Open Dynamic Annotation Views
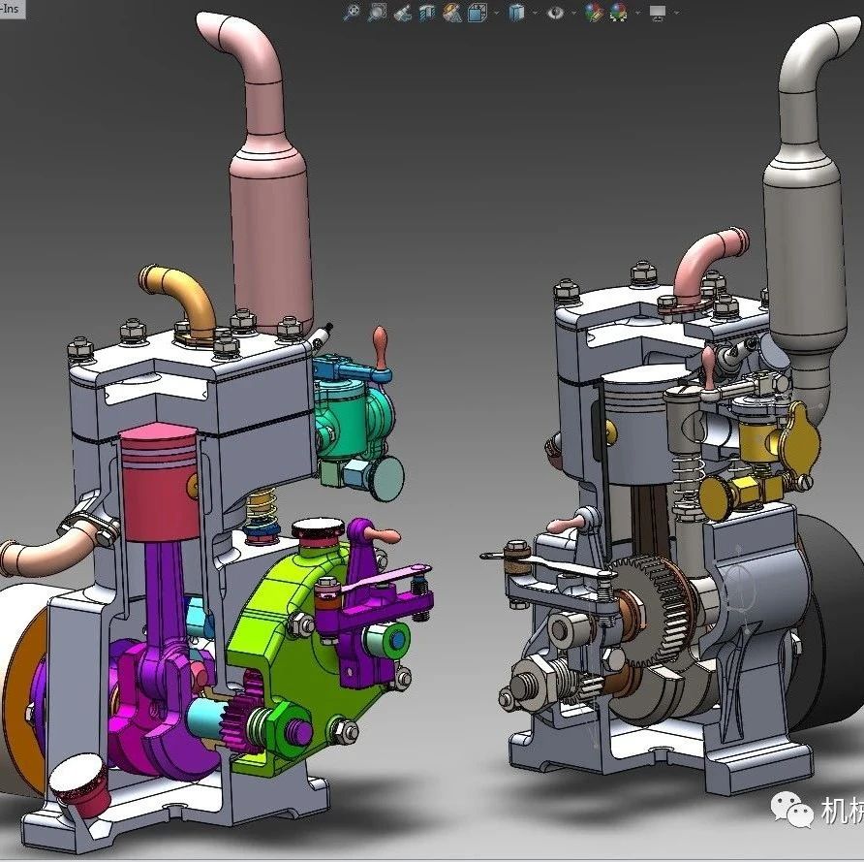 (451, 13)
